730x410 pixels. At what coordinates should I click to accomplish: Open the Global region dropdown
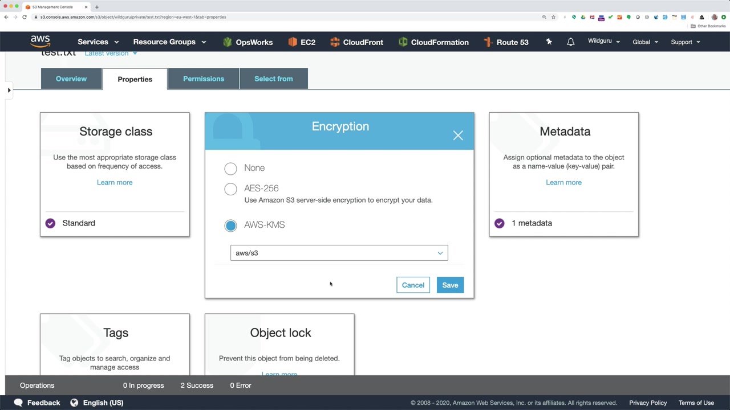(x=645, y=42)
